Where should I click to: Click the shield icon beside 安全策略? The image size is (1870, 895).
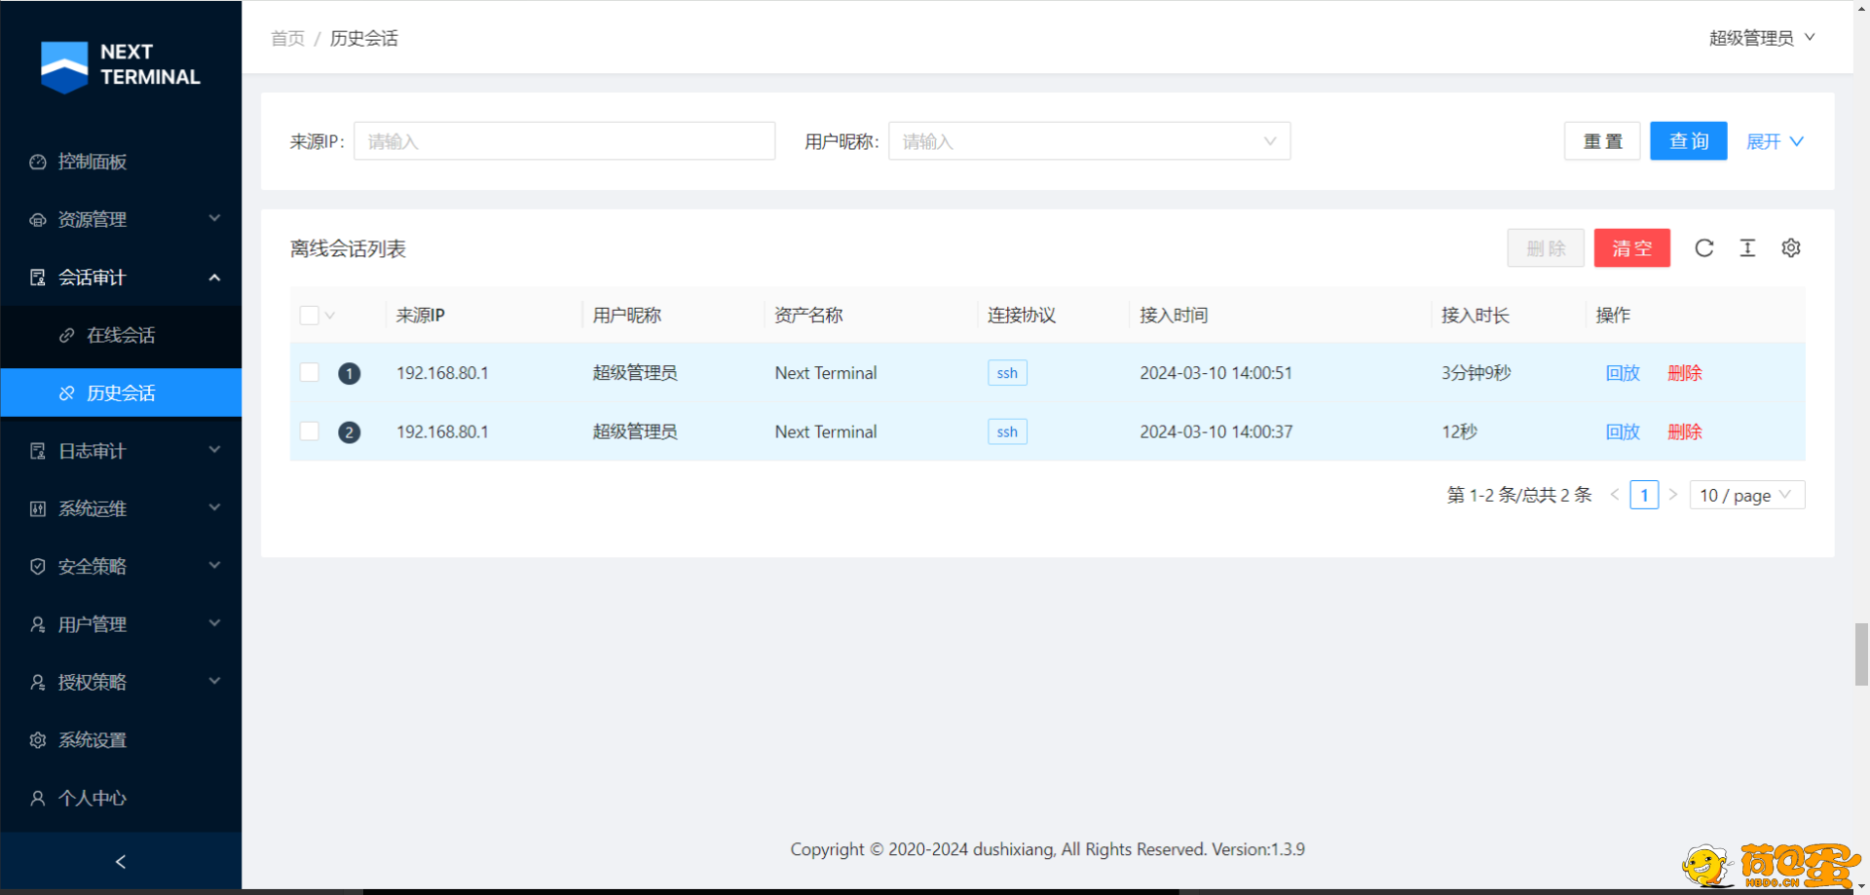point(38,567)
